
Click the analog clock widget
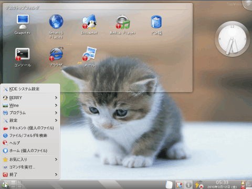[x=232, y=39]
